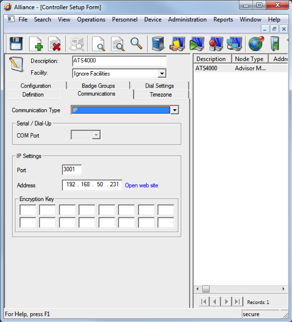Image resolution: width=292 pixels, height=322 pixels.
Task: Open the COM Port dropdown
Action: point(96,135)
